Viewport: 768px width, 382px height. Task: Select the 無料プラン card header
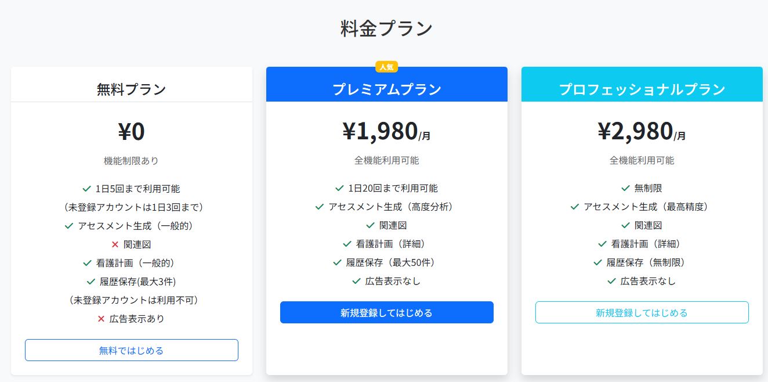click(131, 85)
